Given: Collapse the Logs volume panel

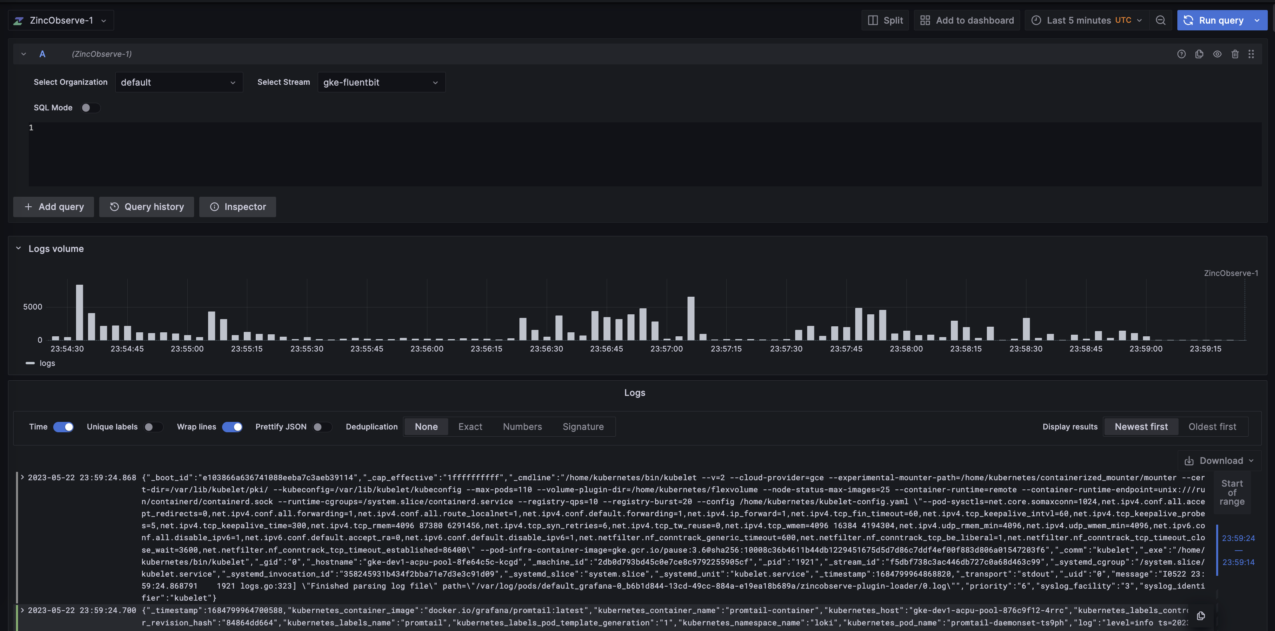Looking at the screenshot, I should (18, 248).
